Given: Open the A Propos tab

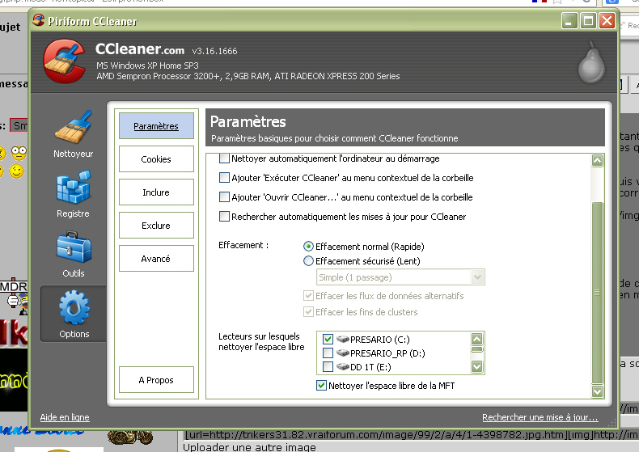Looking at the screenshot, I should click(156, 379).
